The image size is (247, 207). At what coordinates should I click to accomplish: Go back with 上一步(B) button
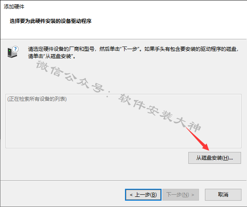click(143, 195)
